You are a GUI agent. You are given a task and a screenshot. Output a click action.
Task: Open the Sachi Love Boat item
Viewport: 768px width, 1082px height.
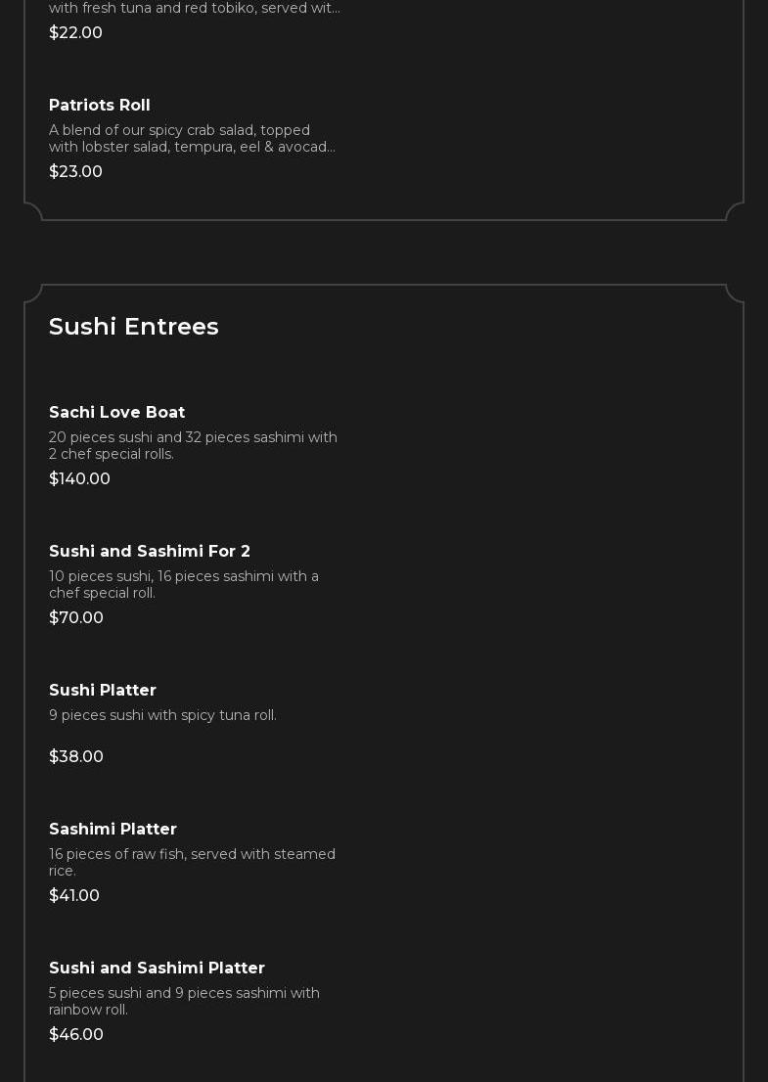116,412
